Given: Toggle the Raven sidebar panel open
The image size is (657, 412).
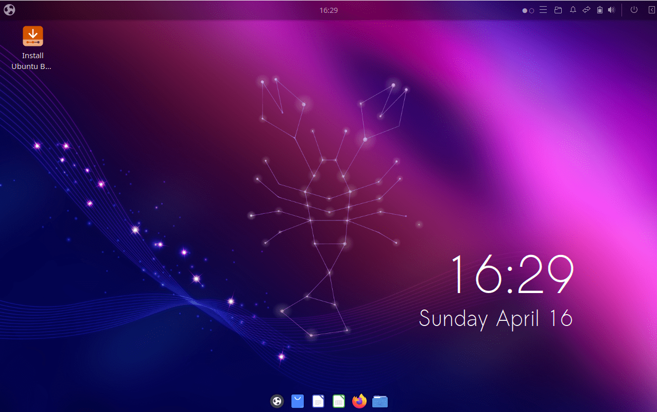Looking at the screenshot, I should (x=652, y=10).
